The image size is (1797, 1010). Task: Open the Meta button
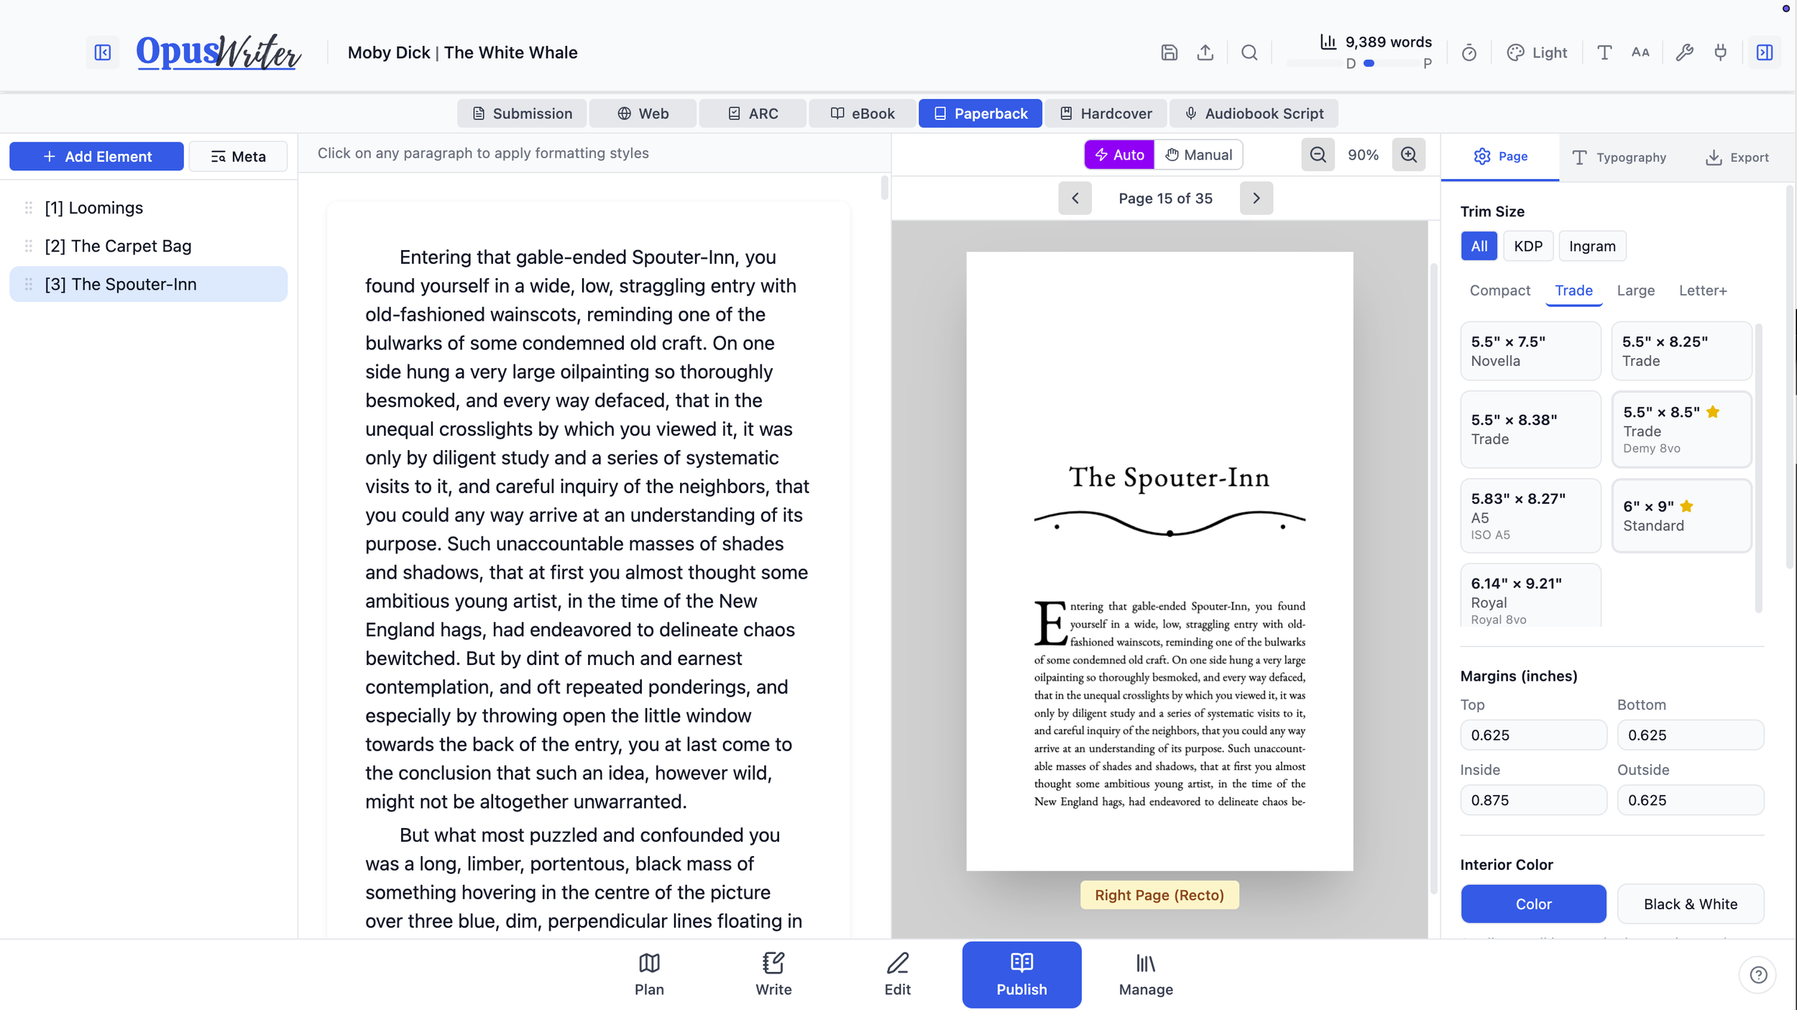point(238,156)
